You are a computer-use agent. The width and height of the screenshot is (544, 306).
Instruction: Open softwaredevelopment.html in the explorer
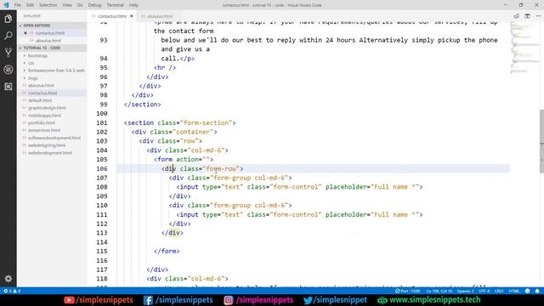[x=54, y=138]
